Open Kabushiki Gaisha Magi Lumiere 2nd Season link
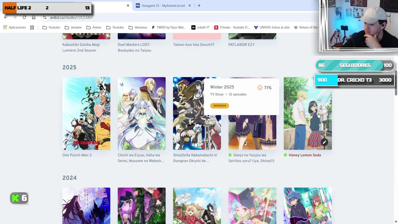 (81, 47)
